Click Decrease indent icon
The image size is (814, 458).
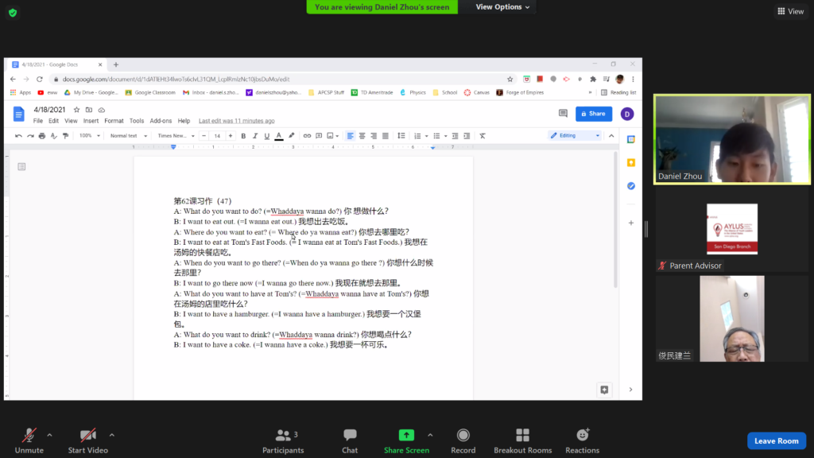(x=455, y=136)
